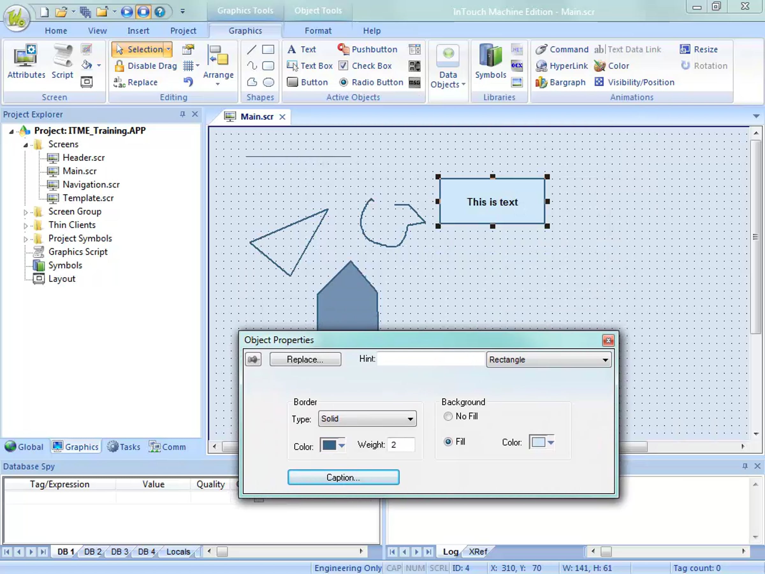Toggle the Disable Drag option
This screenshot has width=765, height=574.
point(145,66)
